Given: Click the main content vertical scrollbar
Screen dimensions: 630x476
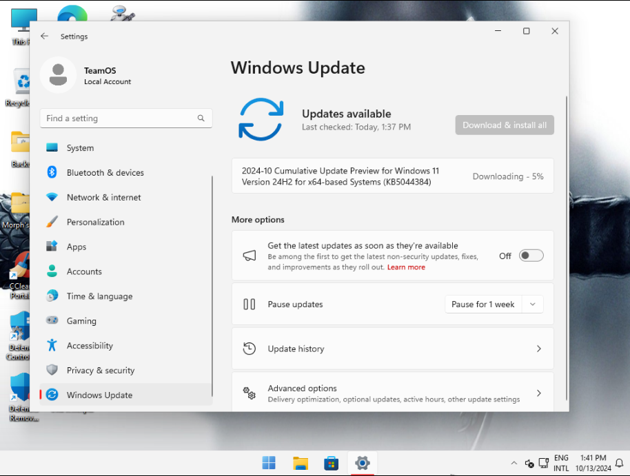Looking at the screenshot, I should [567, 248].
